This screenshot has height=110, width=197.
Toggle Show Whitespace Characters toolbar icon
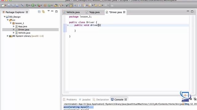79,5
